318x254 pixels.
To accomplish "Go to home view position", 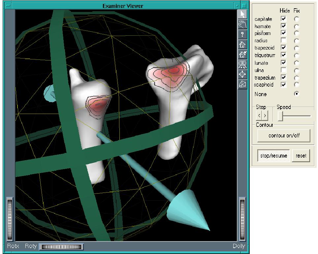I will pyautogui.click(x=242, y=45).
